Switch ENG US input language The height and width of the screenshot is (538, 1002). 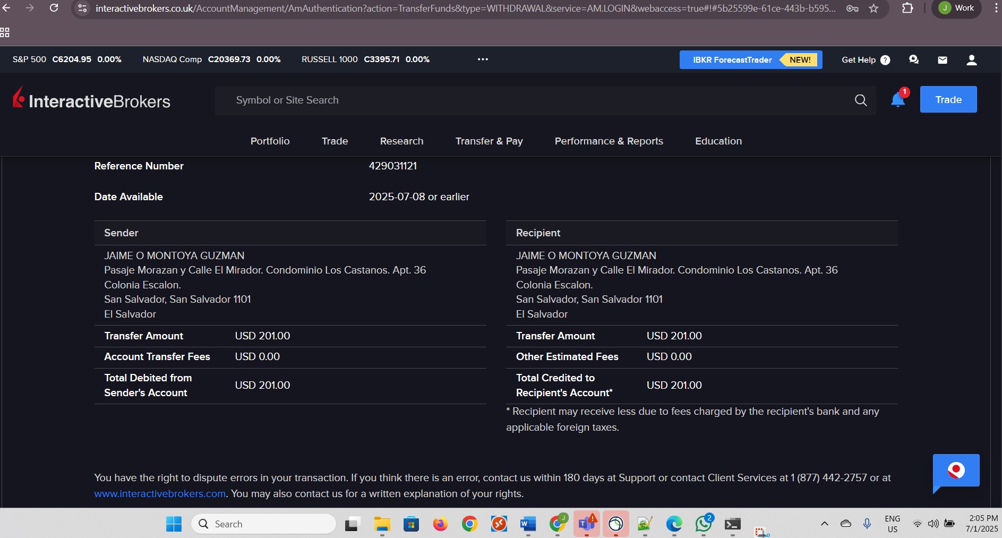pos(892,524)
